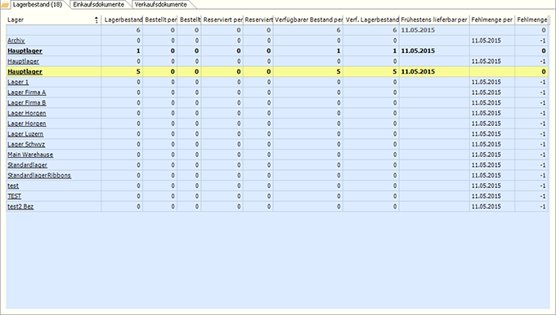Screen dimensions: 556x315
Task: Click the Reserviert per column header
Action: coord(222,20)
